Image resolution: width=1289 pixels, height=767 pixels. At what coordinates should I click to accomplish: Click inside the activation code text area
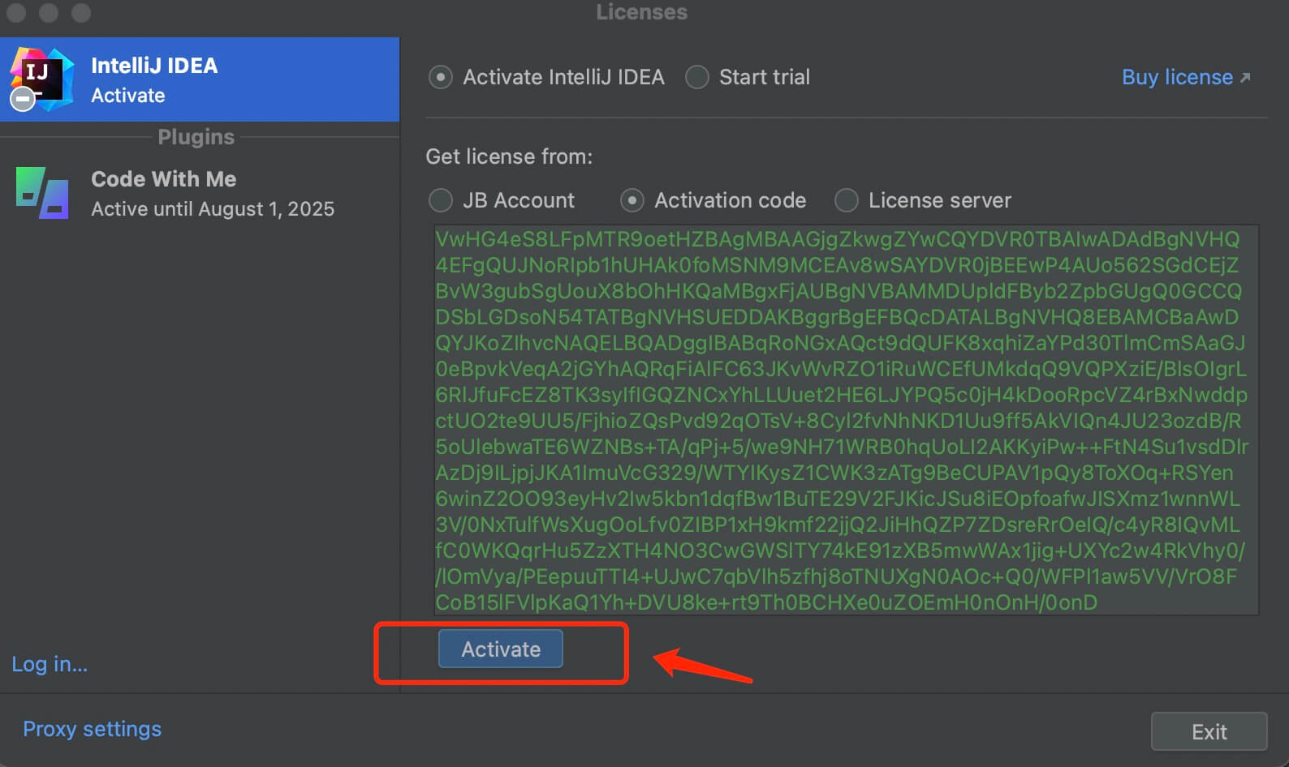(x=846, y=420)
